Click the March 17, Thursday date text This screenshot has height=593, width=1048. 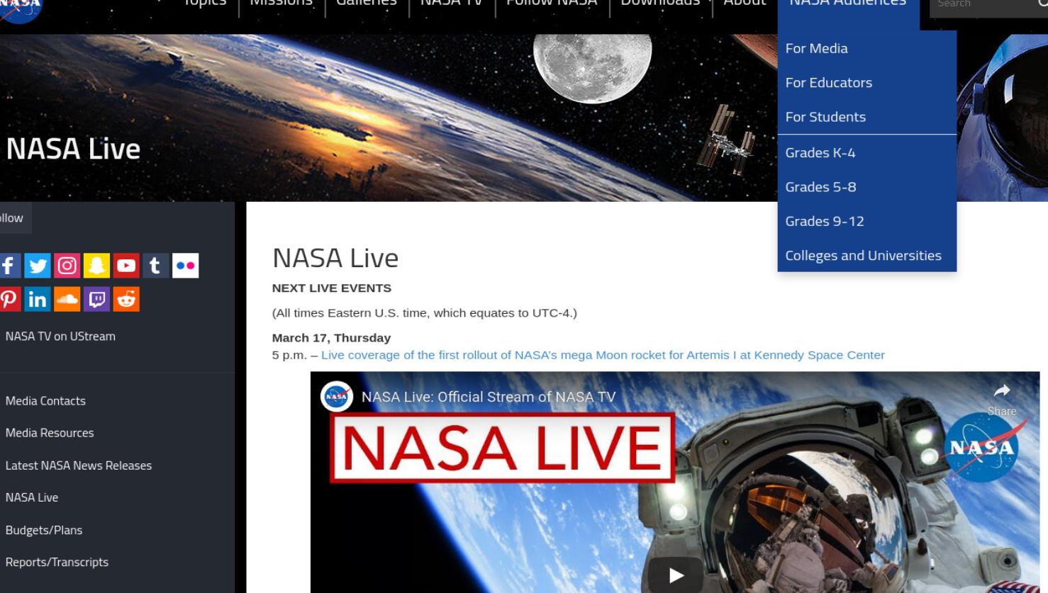point(331,338)
